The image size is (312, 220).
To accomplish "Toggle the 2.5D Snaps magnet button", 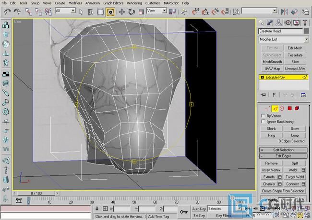I will coord(195,12).
